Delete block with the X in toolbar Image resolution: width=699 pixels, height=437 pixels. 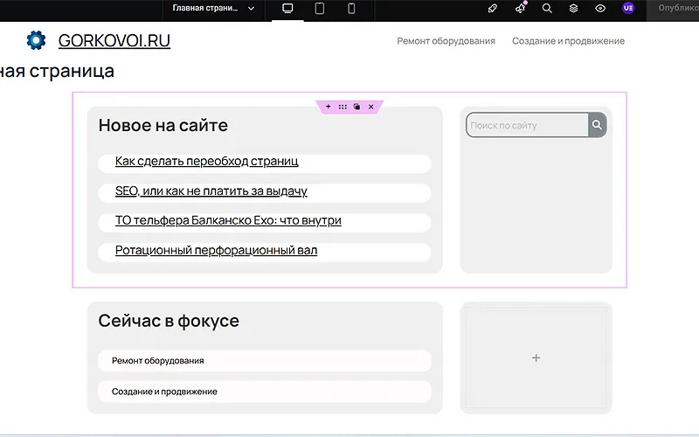tap(370, 107)
